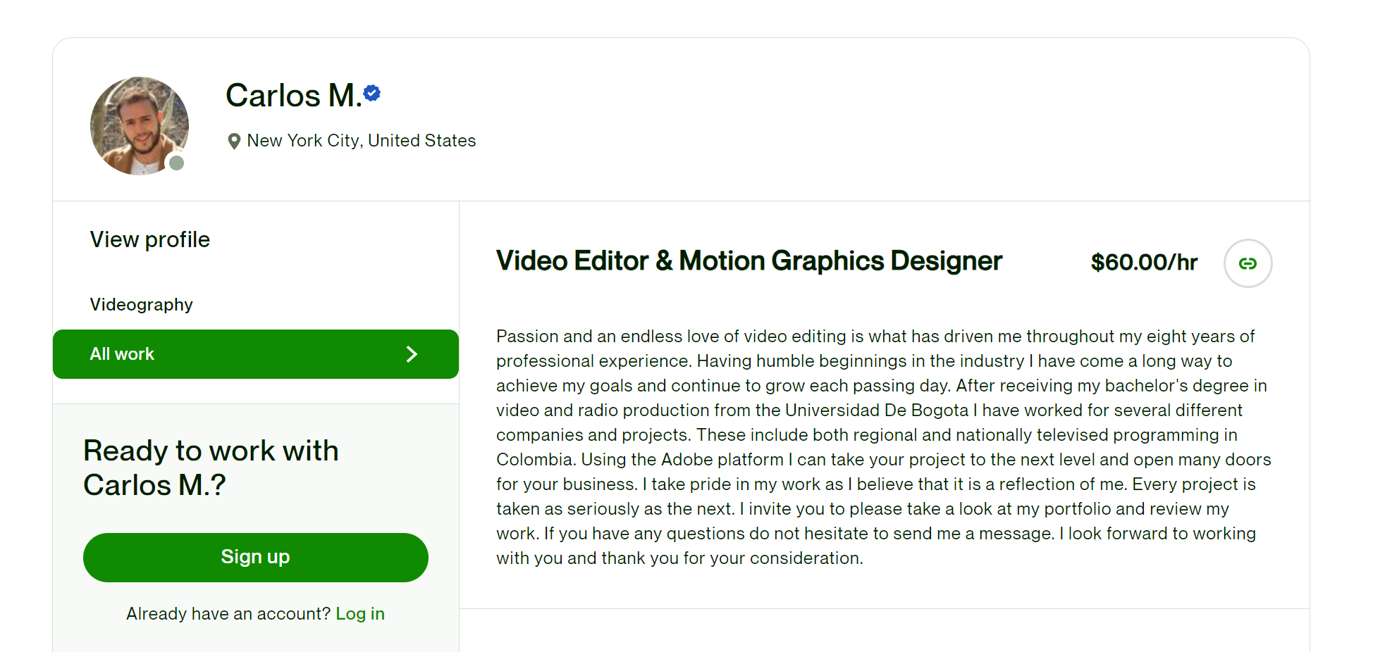Click the $60.00/hr rate display
This screenshot has height=652, width=1373.
(x=1144, y=262)
